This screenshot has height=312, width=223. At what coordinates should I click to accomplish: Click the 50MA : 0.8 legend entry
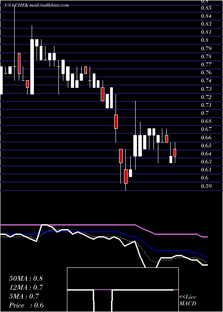coord(26,279)
